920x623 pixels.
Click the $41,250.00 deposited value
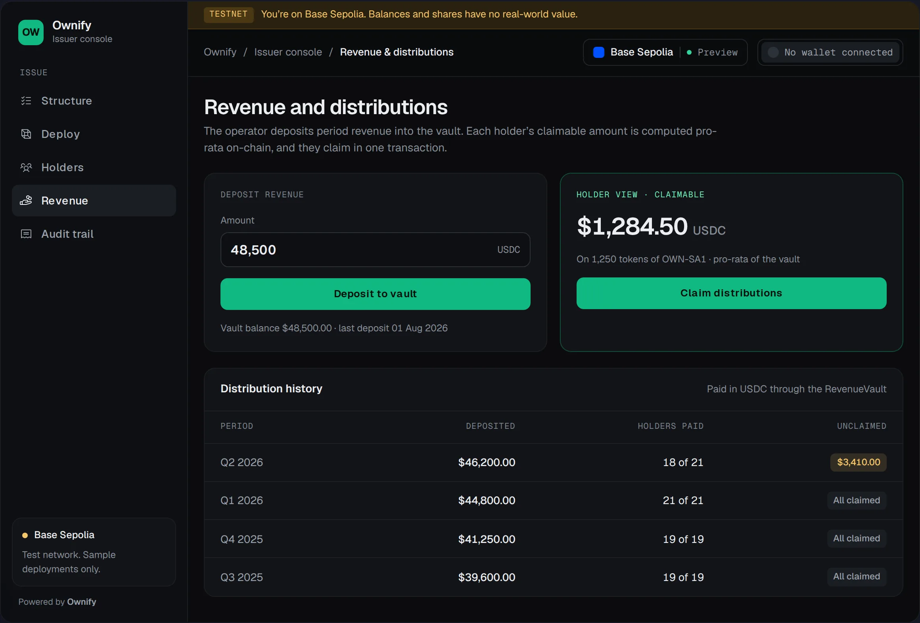pos(487,539)
